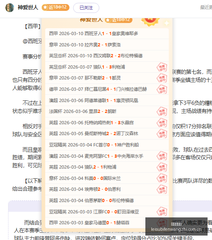Click the 【西甲】 article heading
212x240 pixels.
tap(33, 26)
